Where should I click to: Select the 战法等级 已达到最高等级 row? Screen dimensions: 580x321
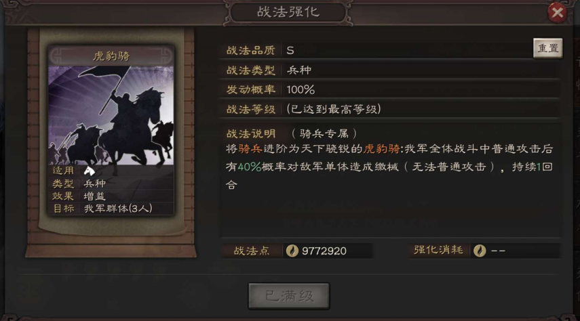click(x=390, y=109)
